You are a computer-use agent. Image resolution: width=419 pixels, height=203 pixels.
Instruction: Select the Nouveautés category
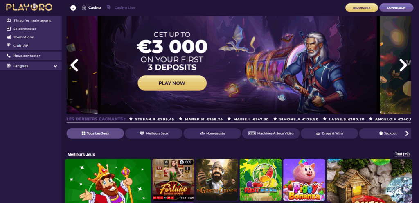212,133
